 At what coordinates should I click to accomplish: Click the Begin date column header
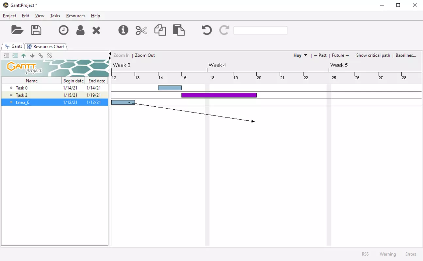click(73, 81)
